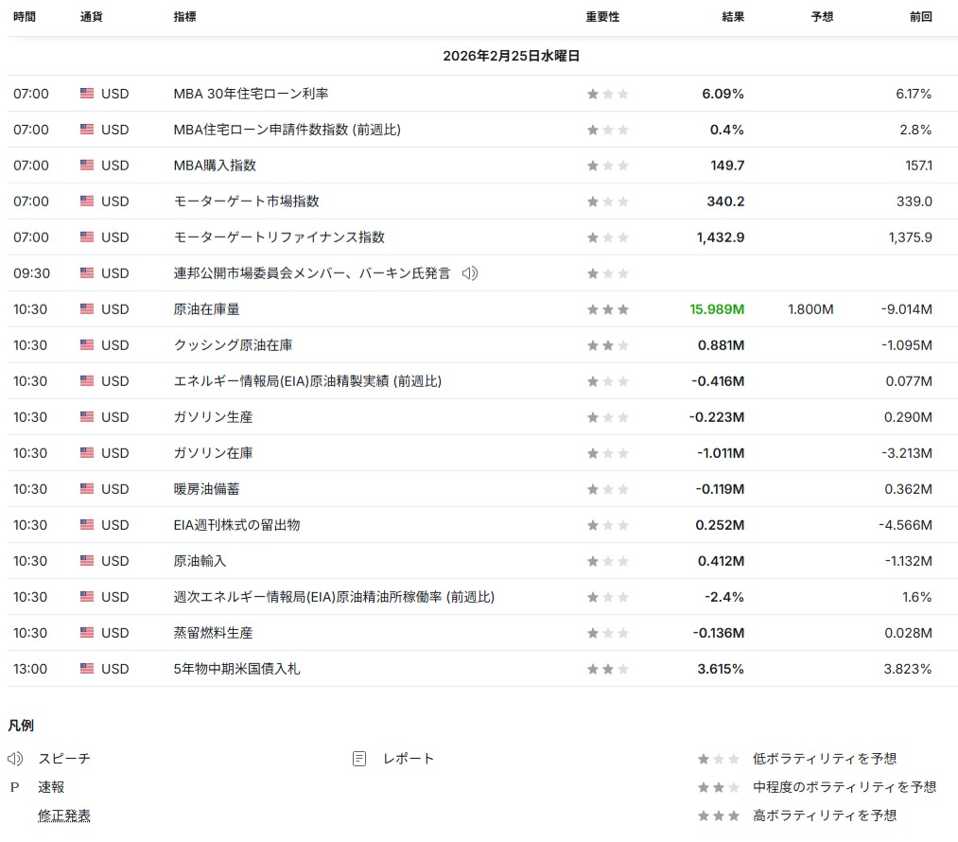Click the 修正発表 legend text
This screenshot has height=842, width=958.
(64, 816)
